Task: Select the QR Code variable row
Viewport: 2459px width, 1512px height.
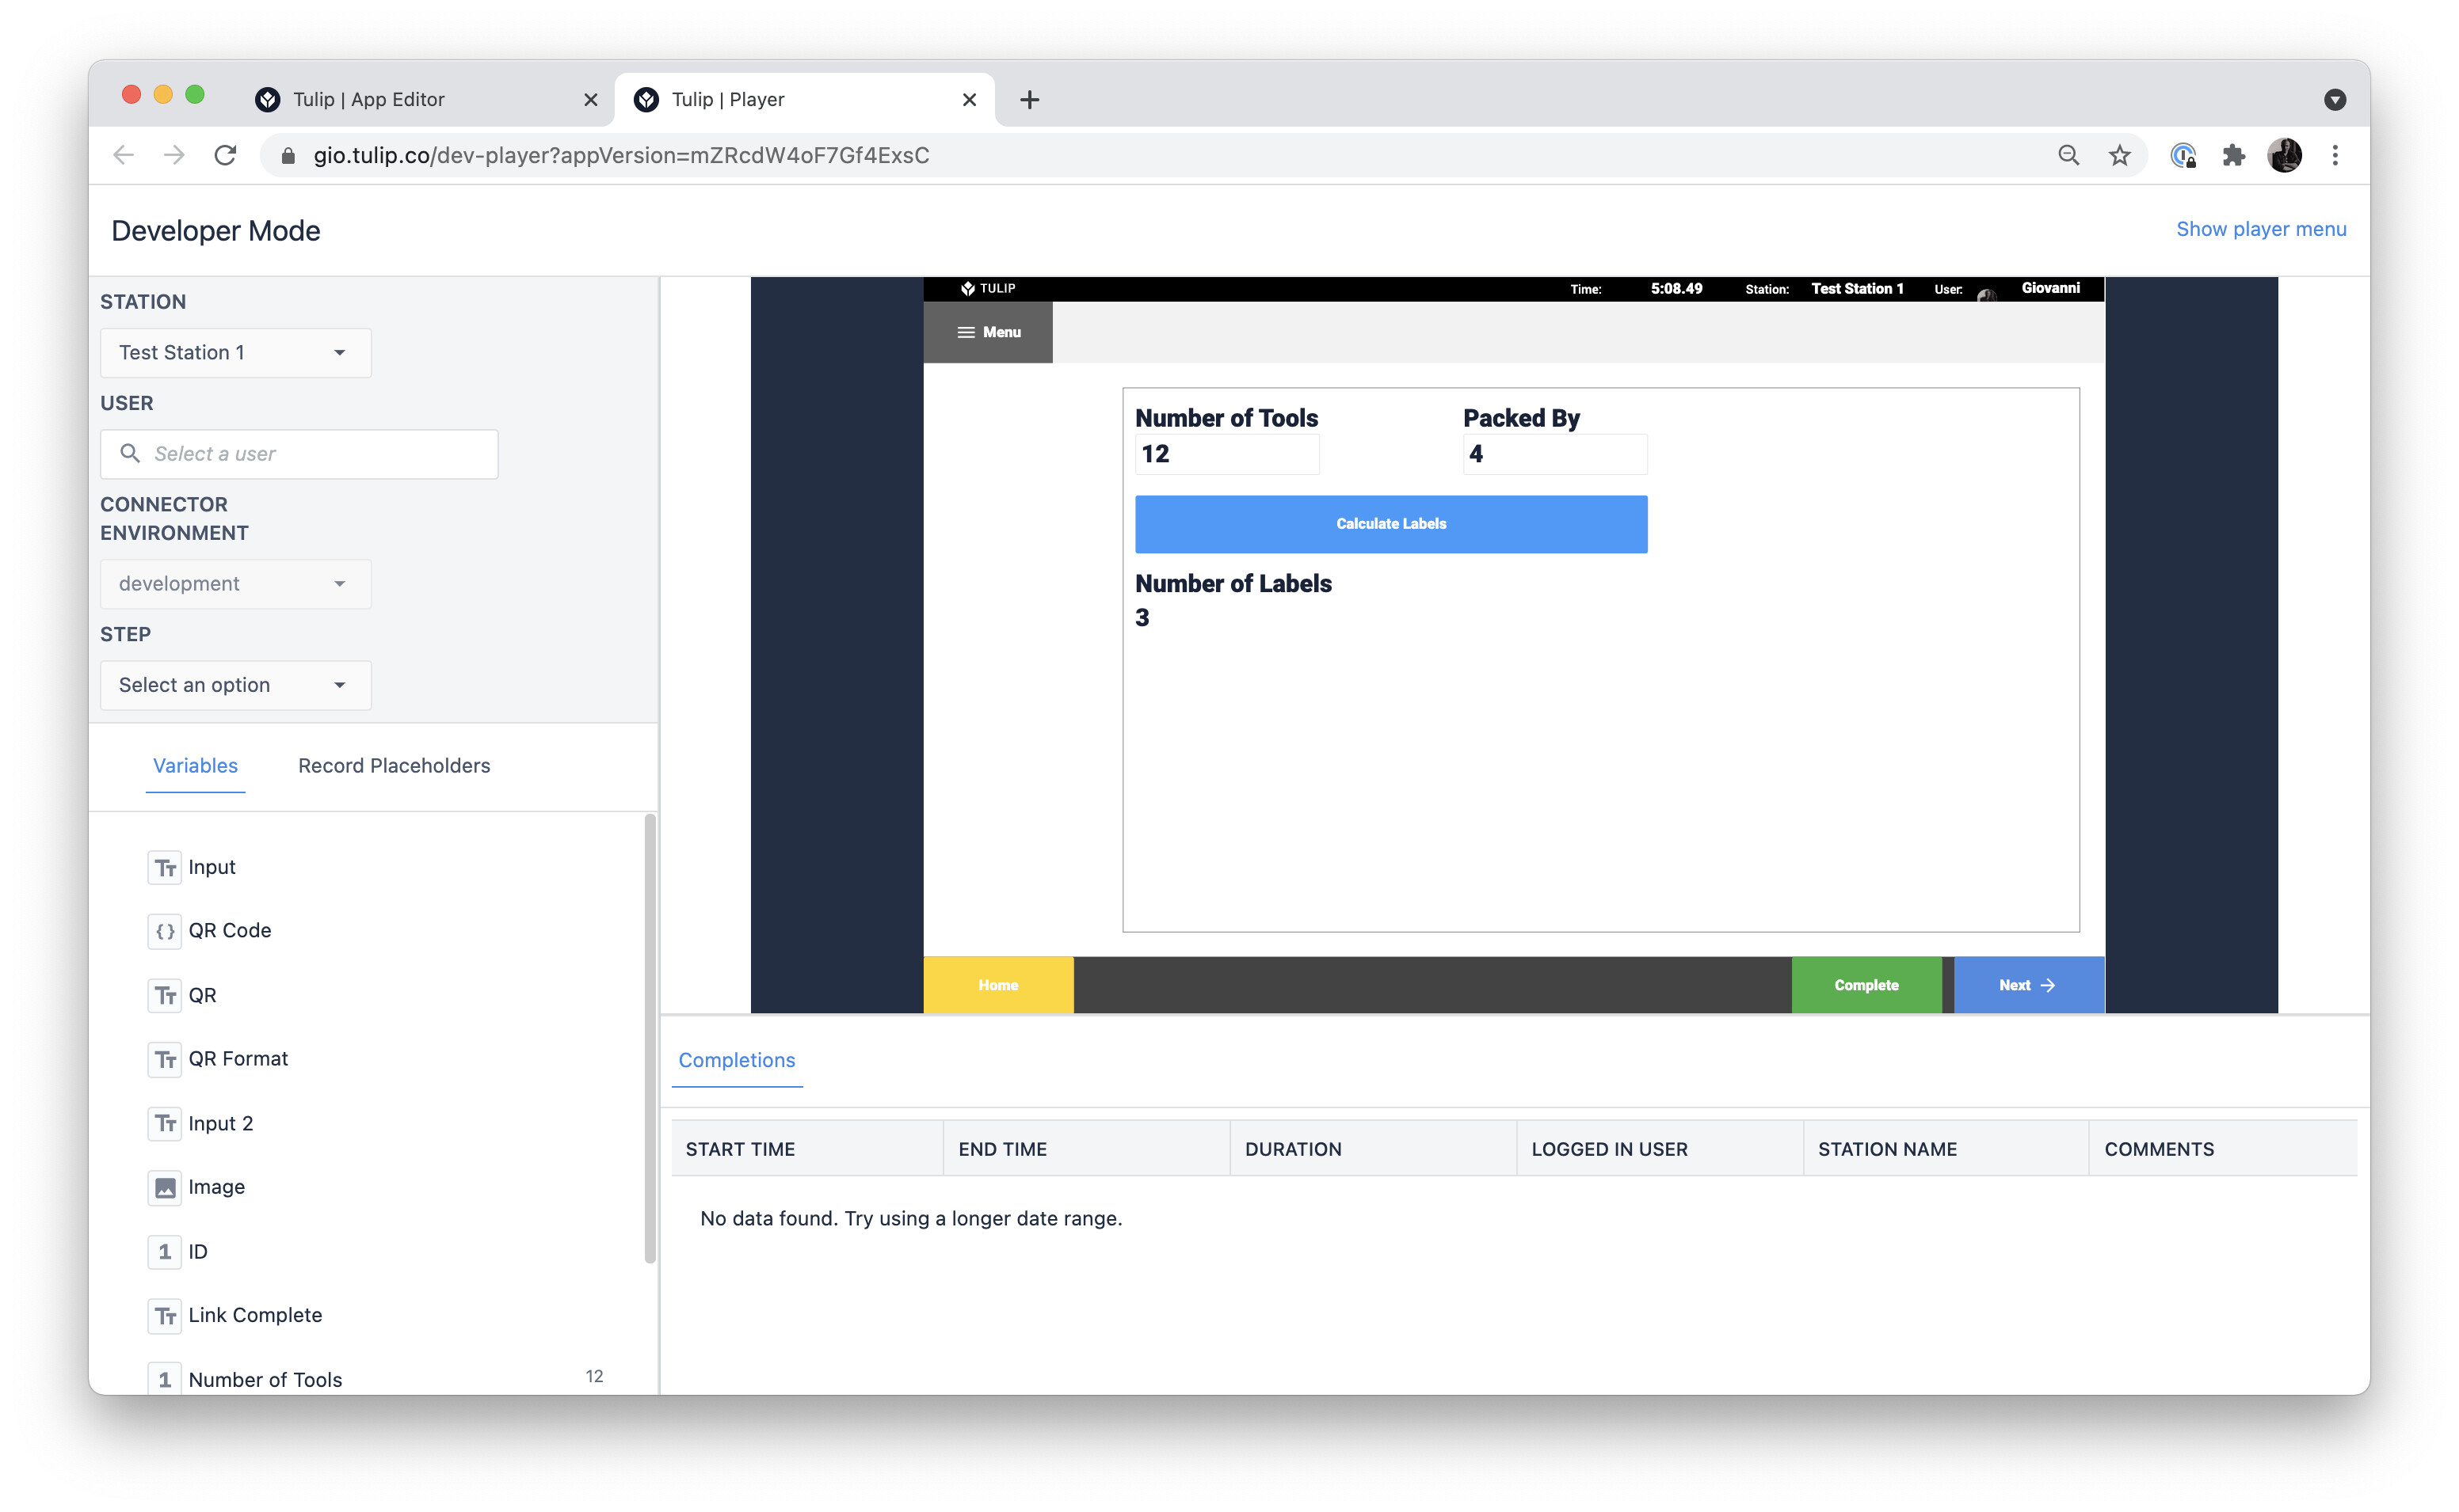Action: point(376,930)
